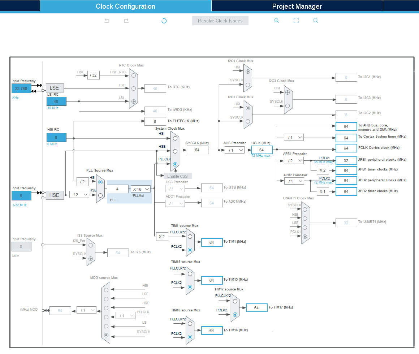The image size is (419, 354).
Task: Select HSI in System Clock Mux
Action: point(175,138)
